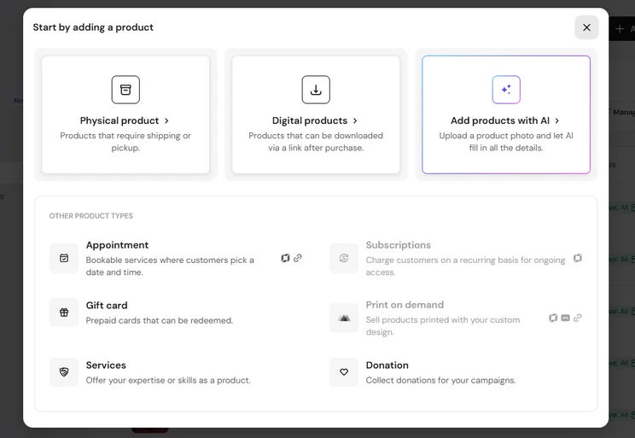This screenshot has height=438, width=635.
Task: Click "Collect donations for your campaigns." text
Action: (x=440, y=381)
